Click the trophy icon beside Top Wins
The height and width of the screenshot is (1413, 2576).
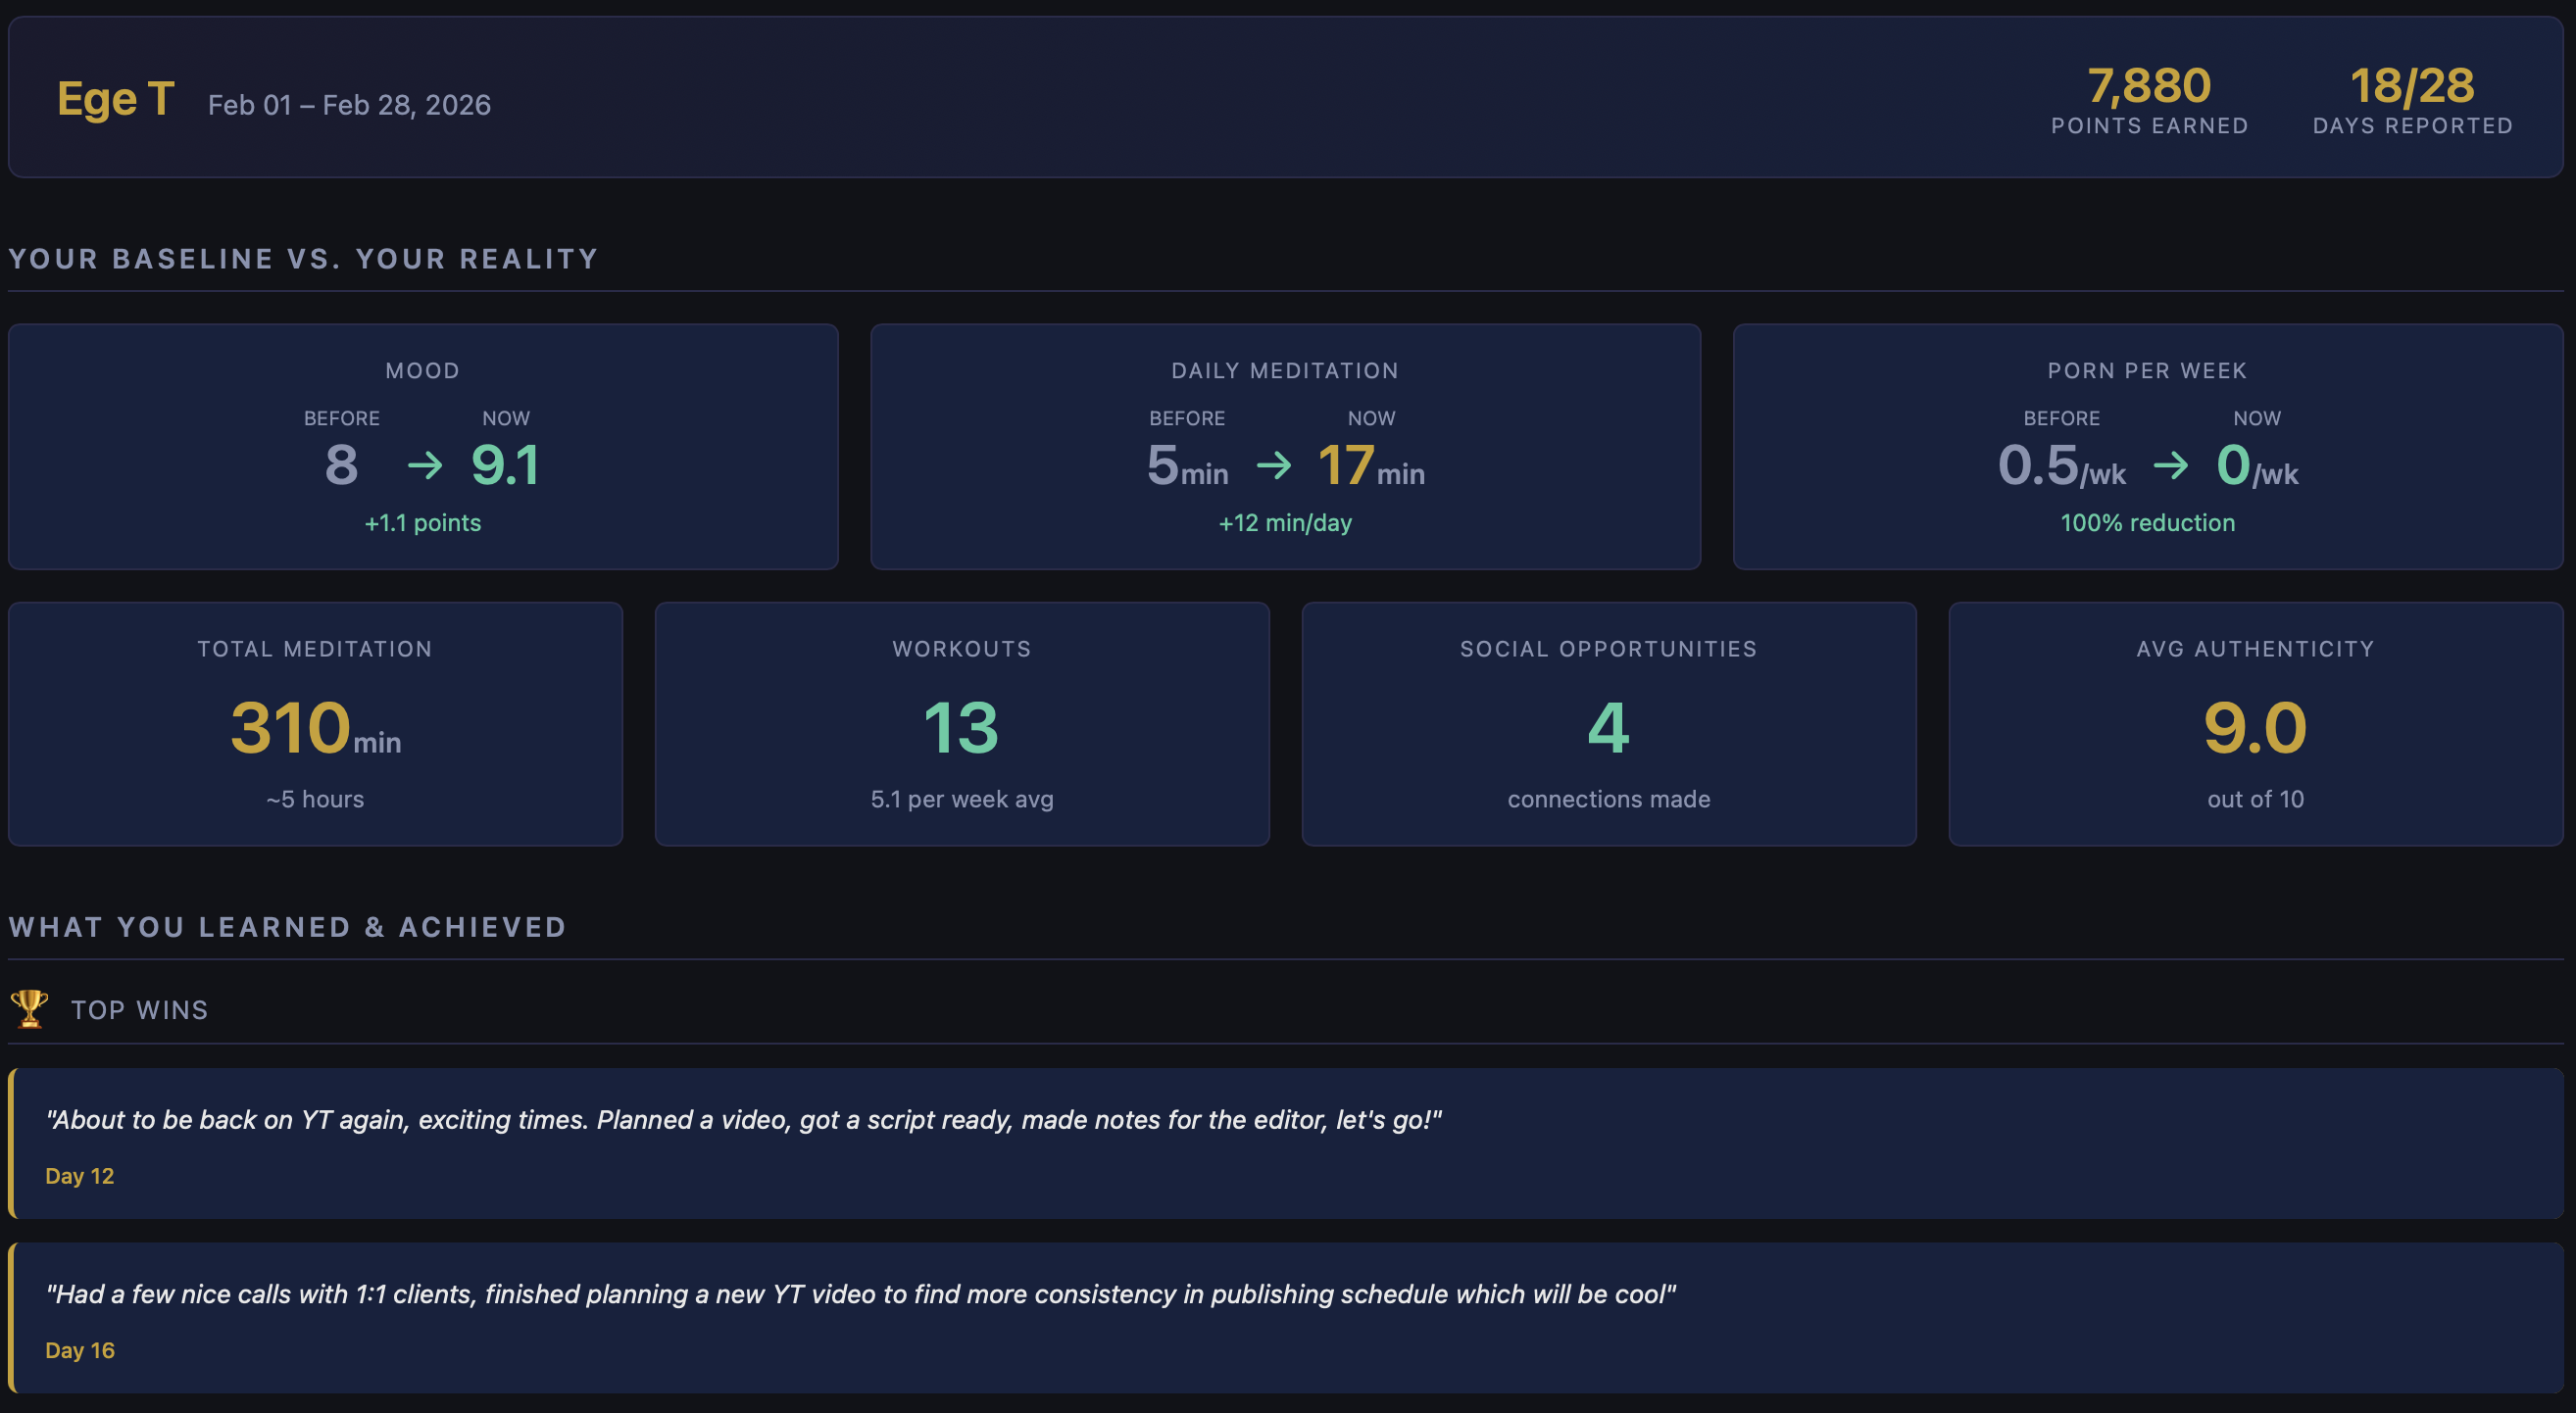(29, 1009)
